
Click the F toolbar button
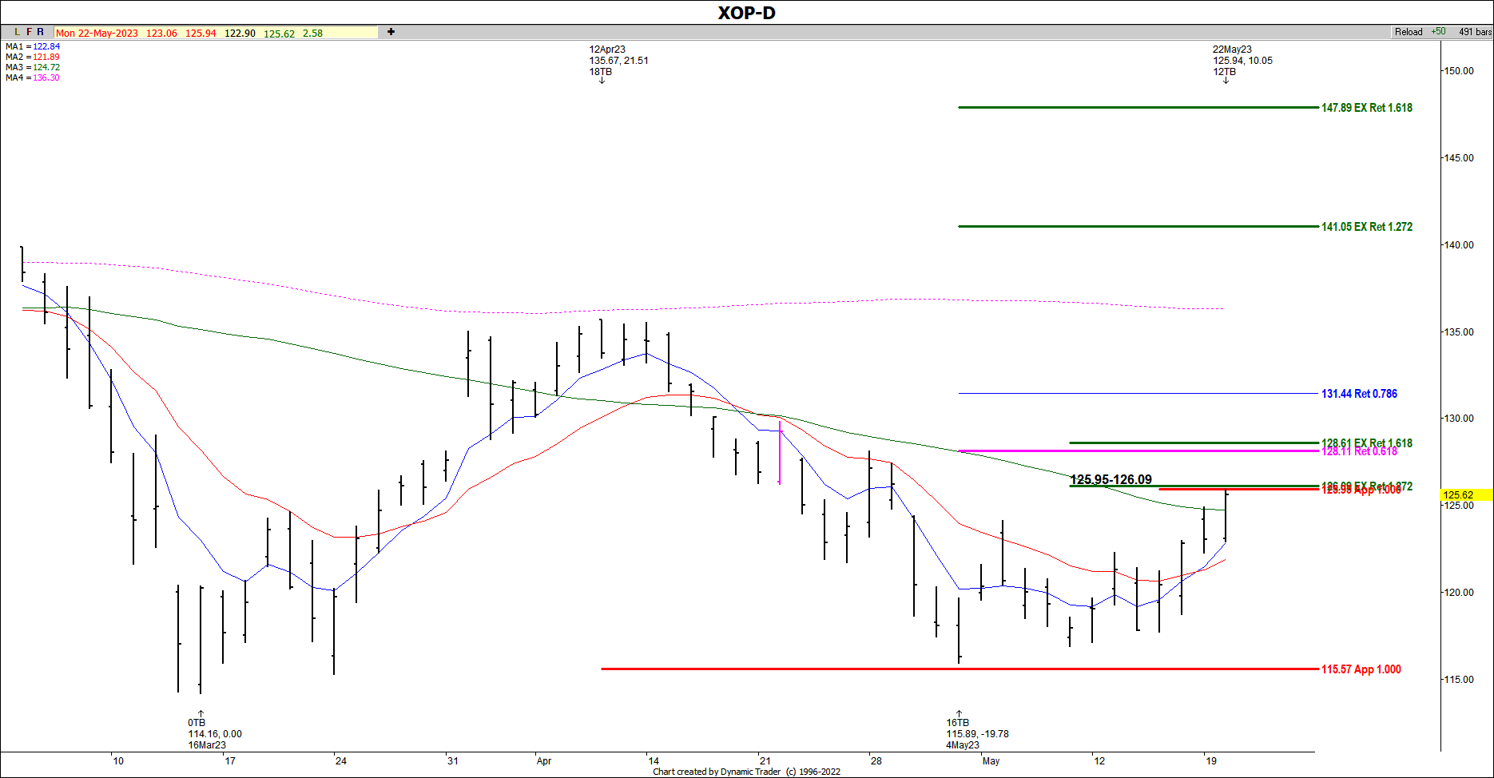pyautogui.click(x=29, y=32)
